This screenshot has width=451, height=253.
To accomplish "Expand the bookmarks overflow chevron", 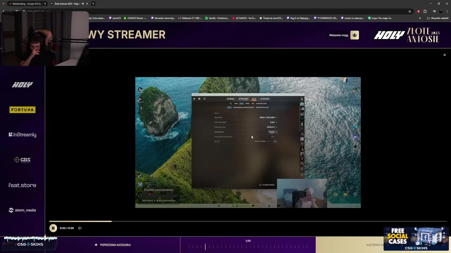I will pyautogui.click(x=420, y=18).
